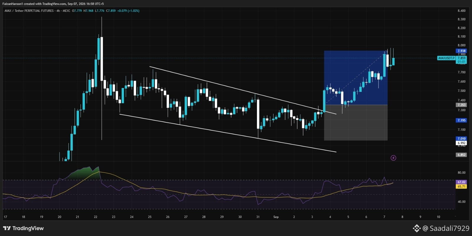
Task: Click the MEXC exchange name in header
Action: (66, 11)
